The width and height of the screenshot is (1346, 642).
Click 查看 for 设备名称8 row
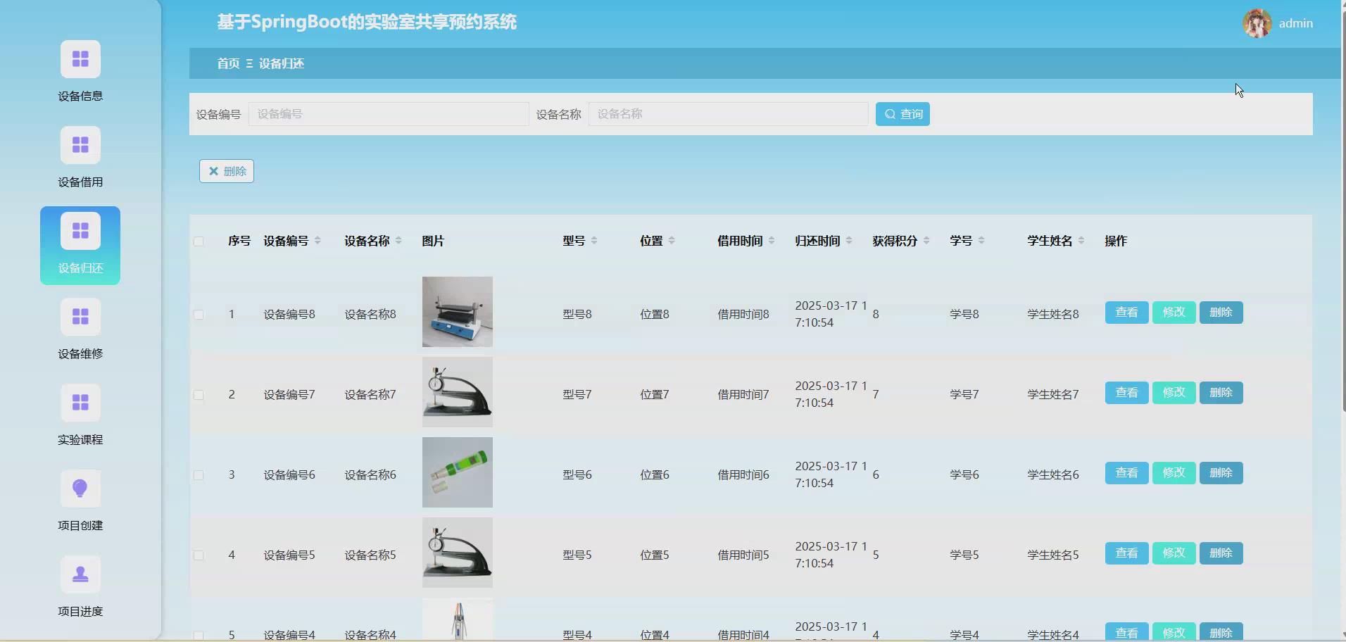click(1126, 312)
